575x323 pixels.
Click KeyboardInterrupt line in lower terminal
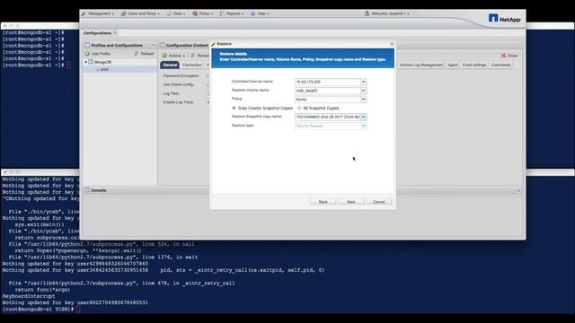29,296
